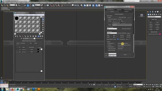
Task: Switch to Renderer tab
Action: 127,12
